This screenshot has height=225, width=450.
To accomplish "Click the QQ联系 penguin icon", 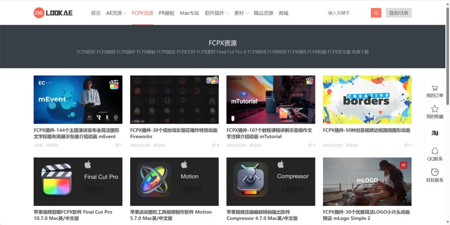I will tap(435, 151).
